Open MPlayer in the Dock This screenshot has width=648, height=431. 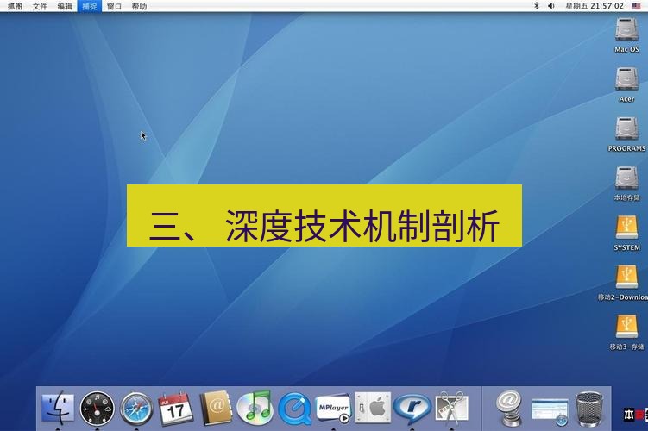[333, 409]
